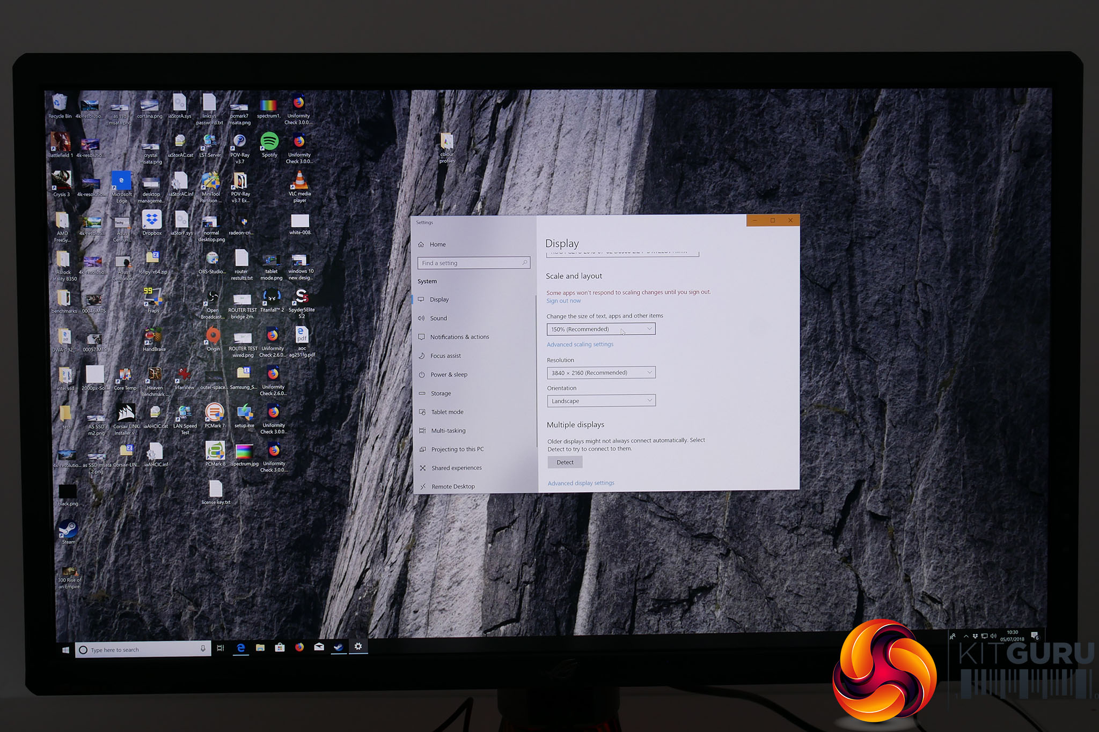Expand the 150% scaling dropdown
1099x732 pixels.
click(600, 329)
